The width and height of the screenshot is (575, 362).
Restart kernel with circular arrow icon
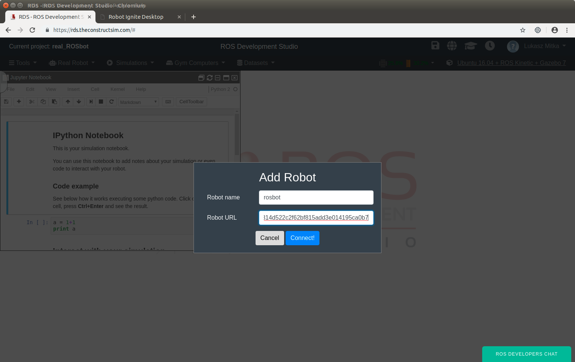point(112,102)
